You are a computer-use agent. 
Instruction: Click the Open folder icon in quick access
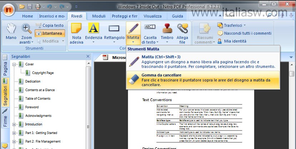point(22,7)
